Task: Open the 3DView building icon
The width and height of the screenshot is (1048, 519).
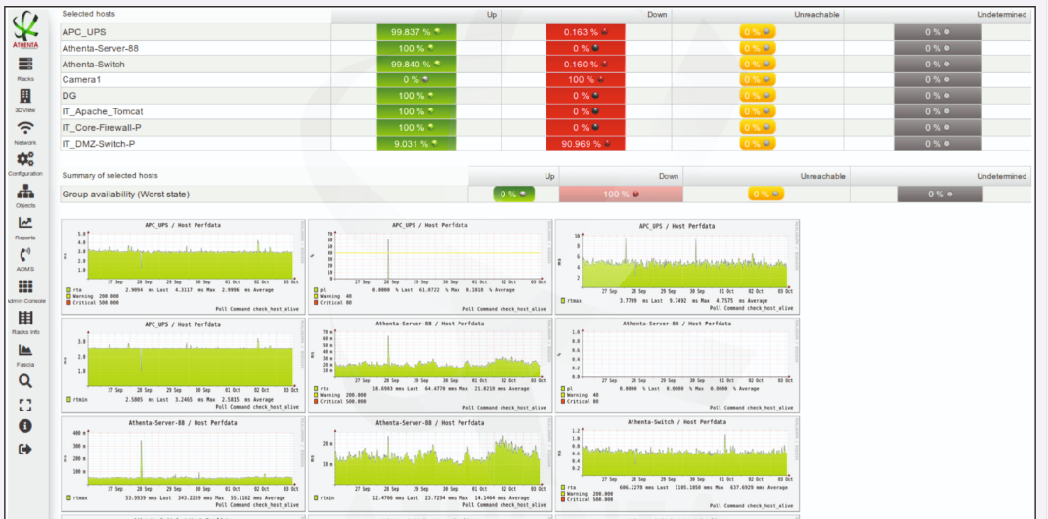Action: coord(25,96)
